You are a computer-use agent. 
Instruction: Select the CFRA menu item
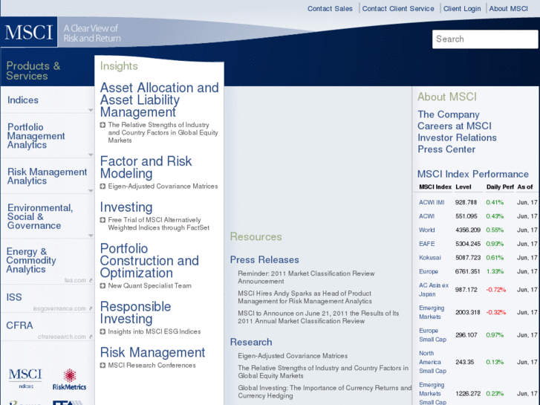tap(19, 325)
